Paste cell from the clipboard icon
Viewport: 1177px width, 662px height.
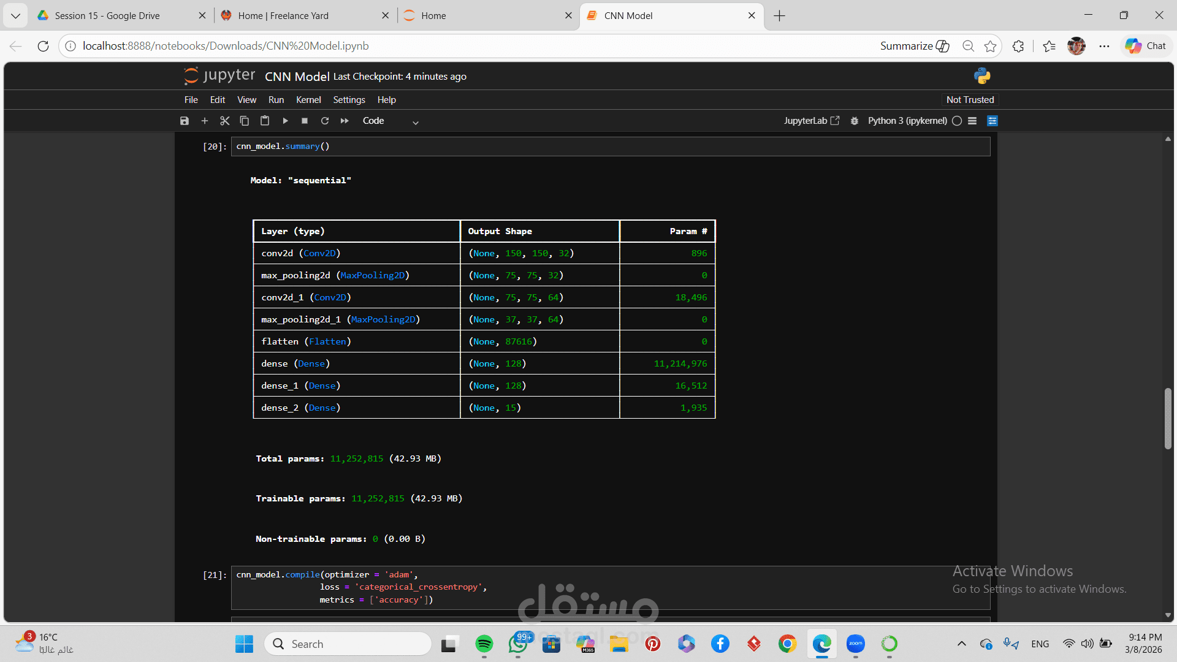coord(265,121)
